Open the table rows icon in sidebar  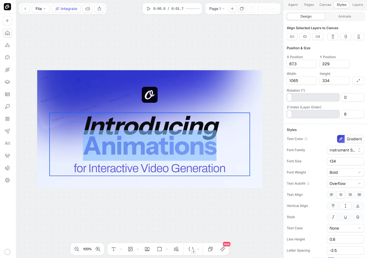(7, 94)
